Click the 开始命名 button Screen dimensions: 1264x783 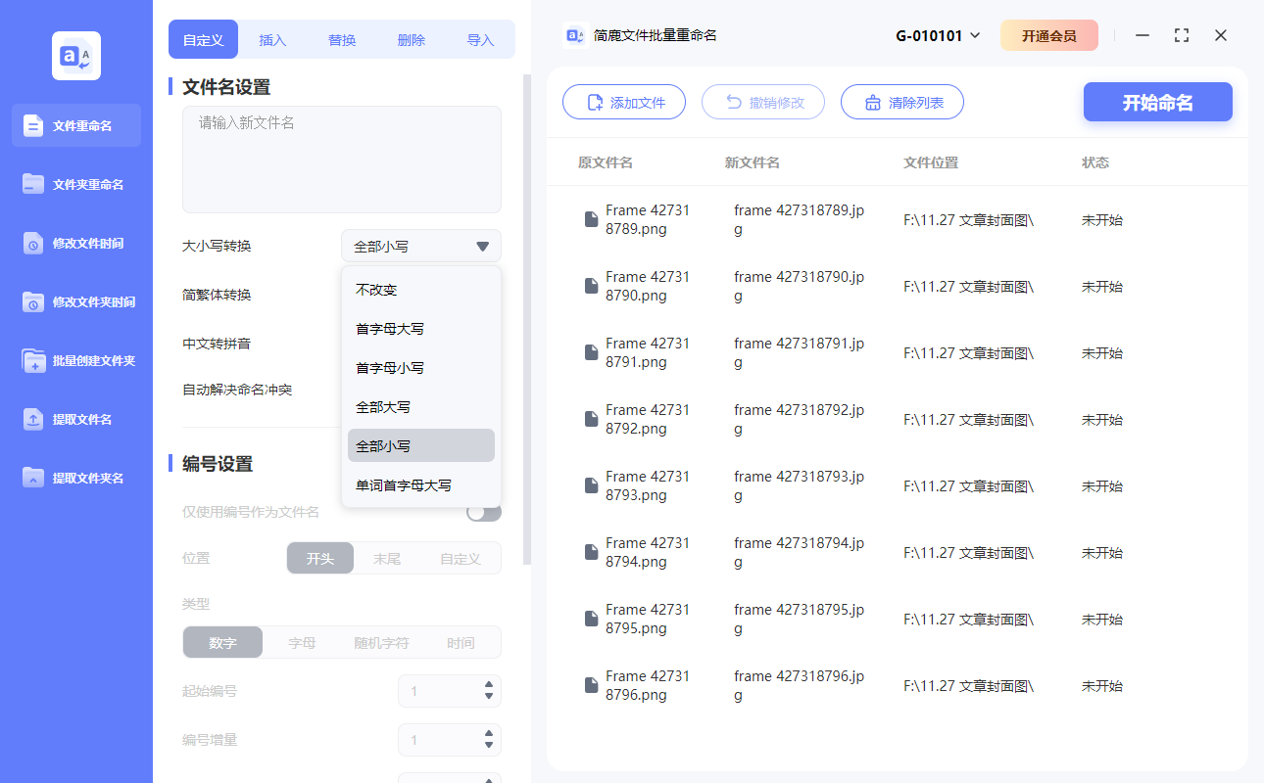point(1157,102)
